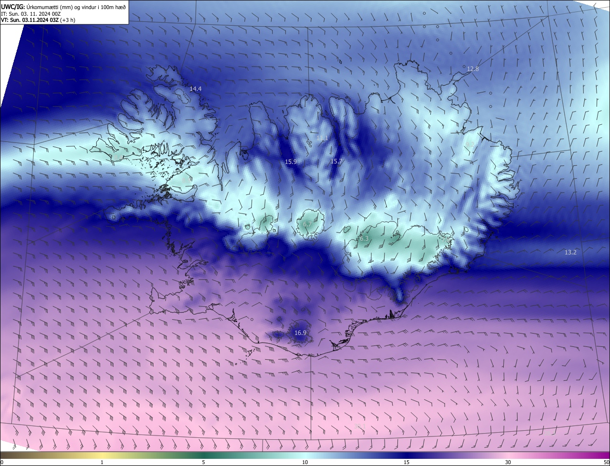Pick the 30 mm pink color scale tick
This screenshot has width=610, height=466.
508,462
